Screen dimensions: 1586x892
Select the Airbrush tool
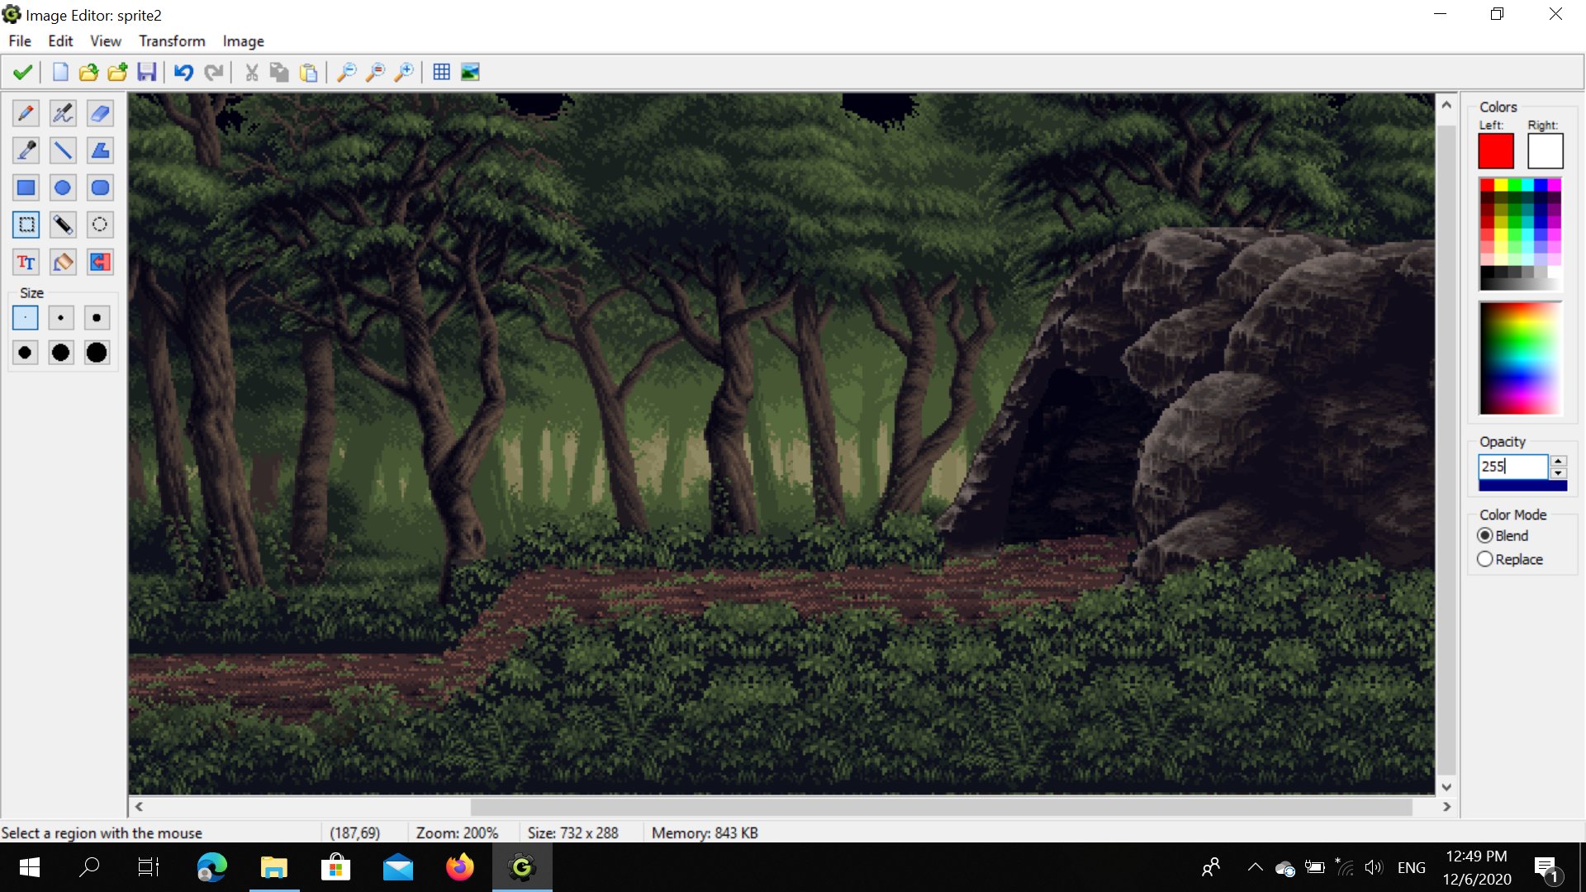click(63, 113)
